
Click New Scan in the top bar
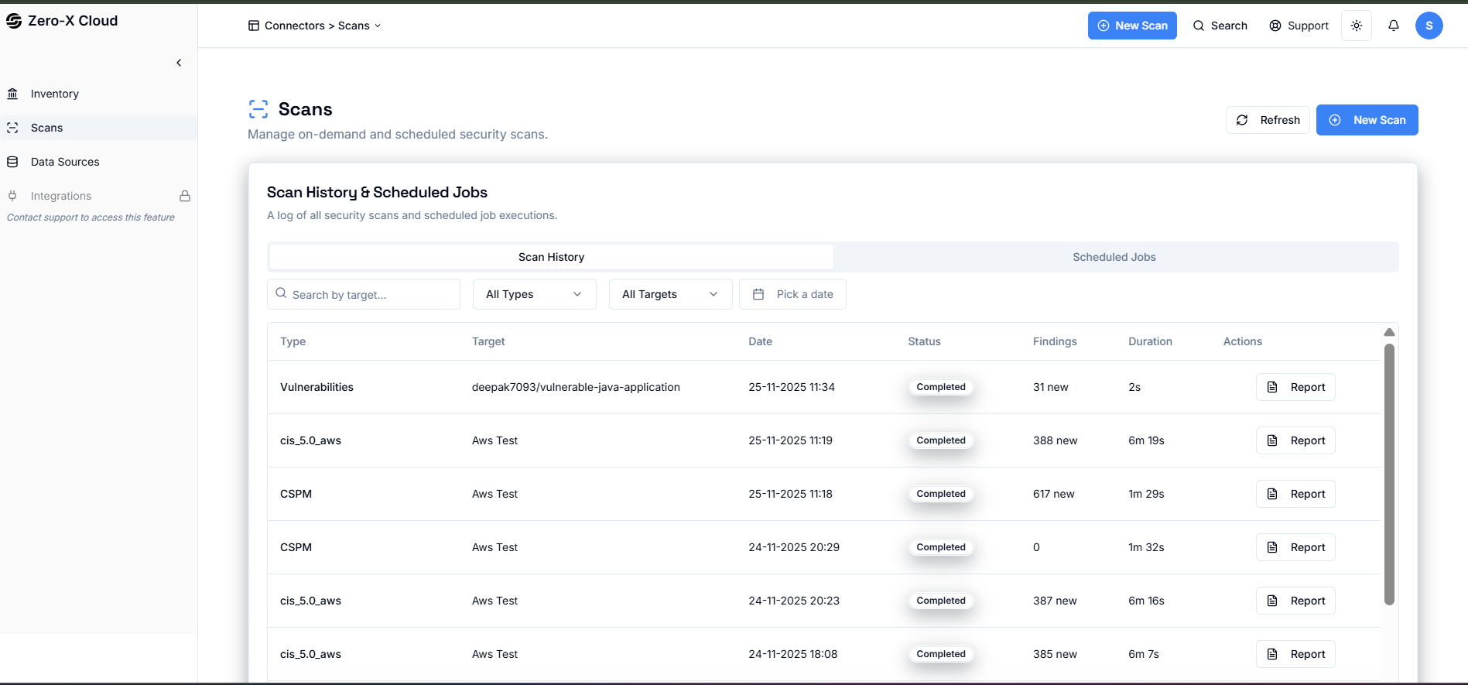pos(1132,26)
